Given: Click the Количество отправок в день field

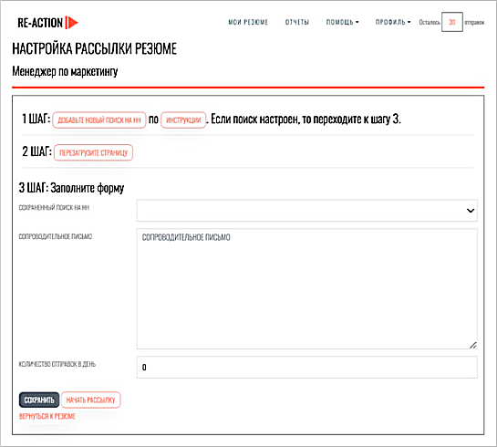Looking at the screenshot, I should pyautogui.click(x=306, y=367).
